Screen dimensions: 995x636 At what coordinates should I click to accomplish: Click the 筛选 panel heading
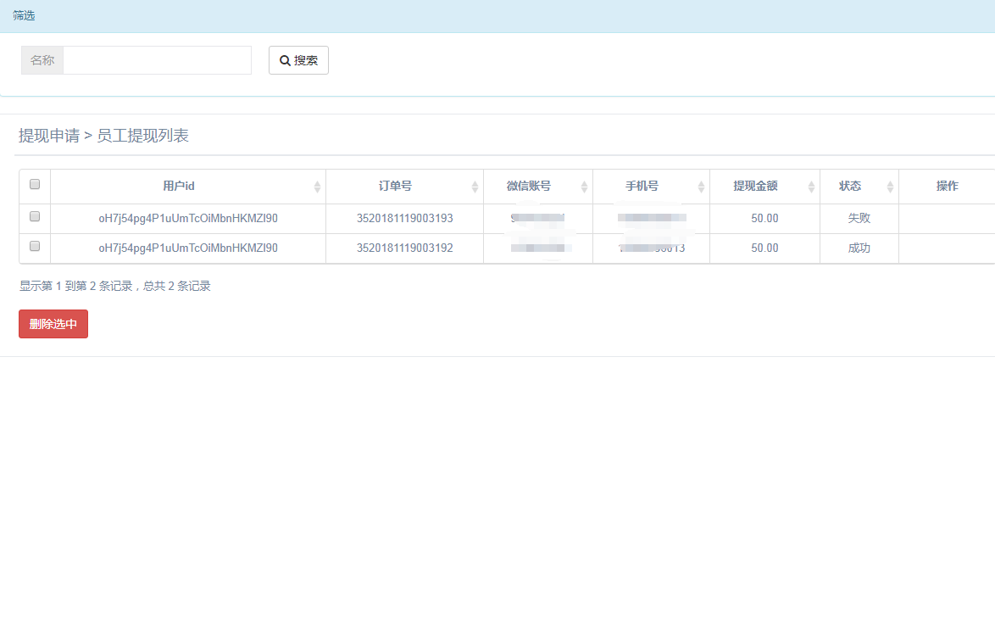(x=25, y=16)
